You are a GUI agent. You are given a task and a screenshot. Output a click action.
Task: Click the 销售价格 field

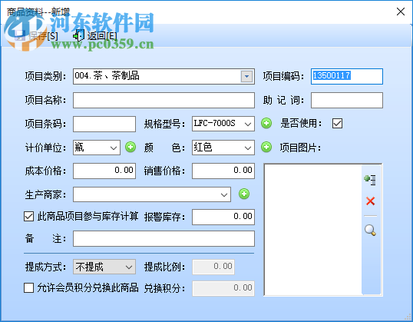[x=223, y=171]
